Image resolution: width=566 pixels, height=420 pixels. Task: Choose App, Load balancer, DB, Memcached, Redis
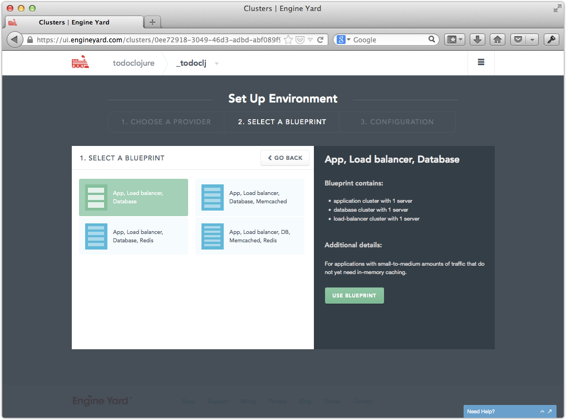(x=250, y=236)
